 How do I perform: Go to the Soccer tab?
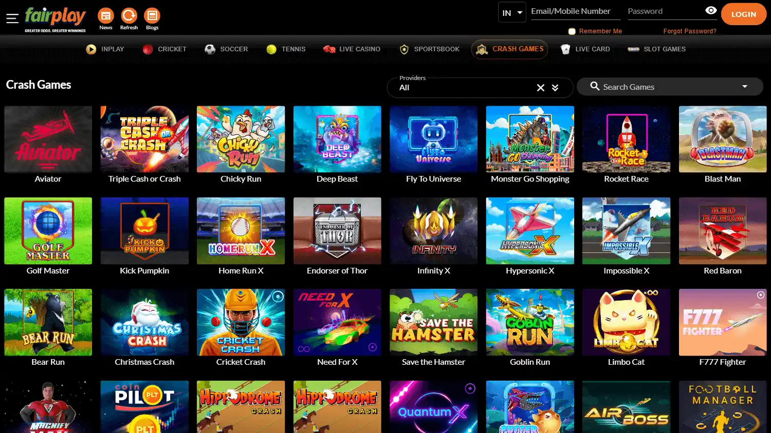tap(226, 49)
